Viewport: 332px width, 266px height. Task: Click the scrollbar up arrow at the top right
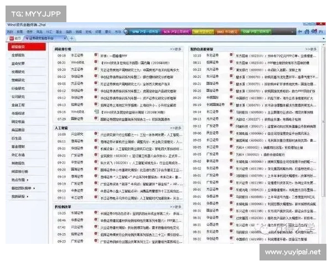pyautogui.click(x=324, y=44)
